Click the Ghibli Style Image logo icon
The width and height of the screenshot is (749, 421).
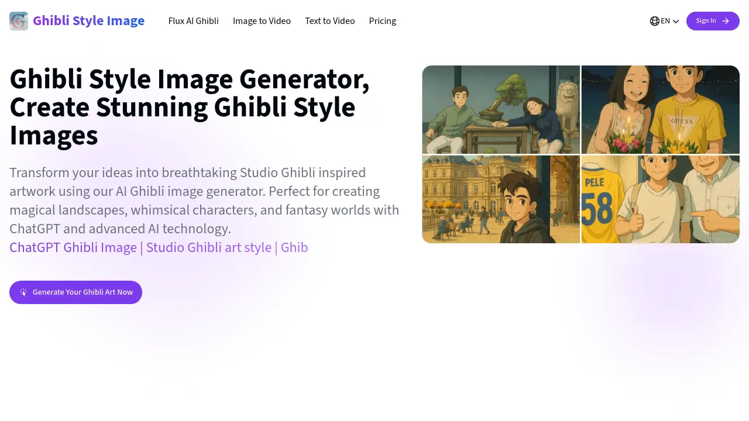click(x=19, y=20)
